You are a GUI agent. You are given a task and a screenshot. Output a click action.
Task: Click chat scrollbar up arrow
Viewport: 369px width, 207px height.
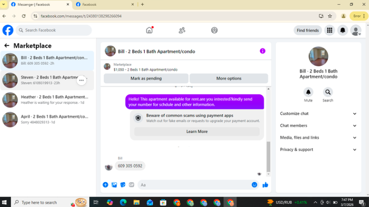[x=268, y=89]
